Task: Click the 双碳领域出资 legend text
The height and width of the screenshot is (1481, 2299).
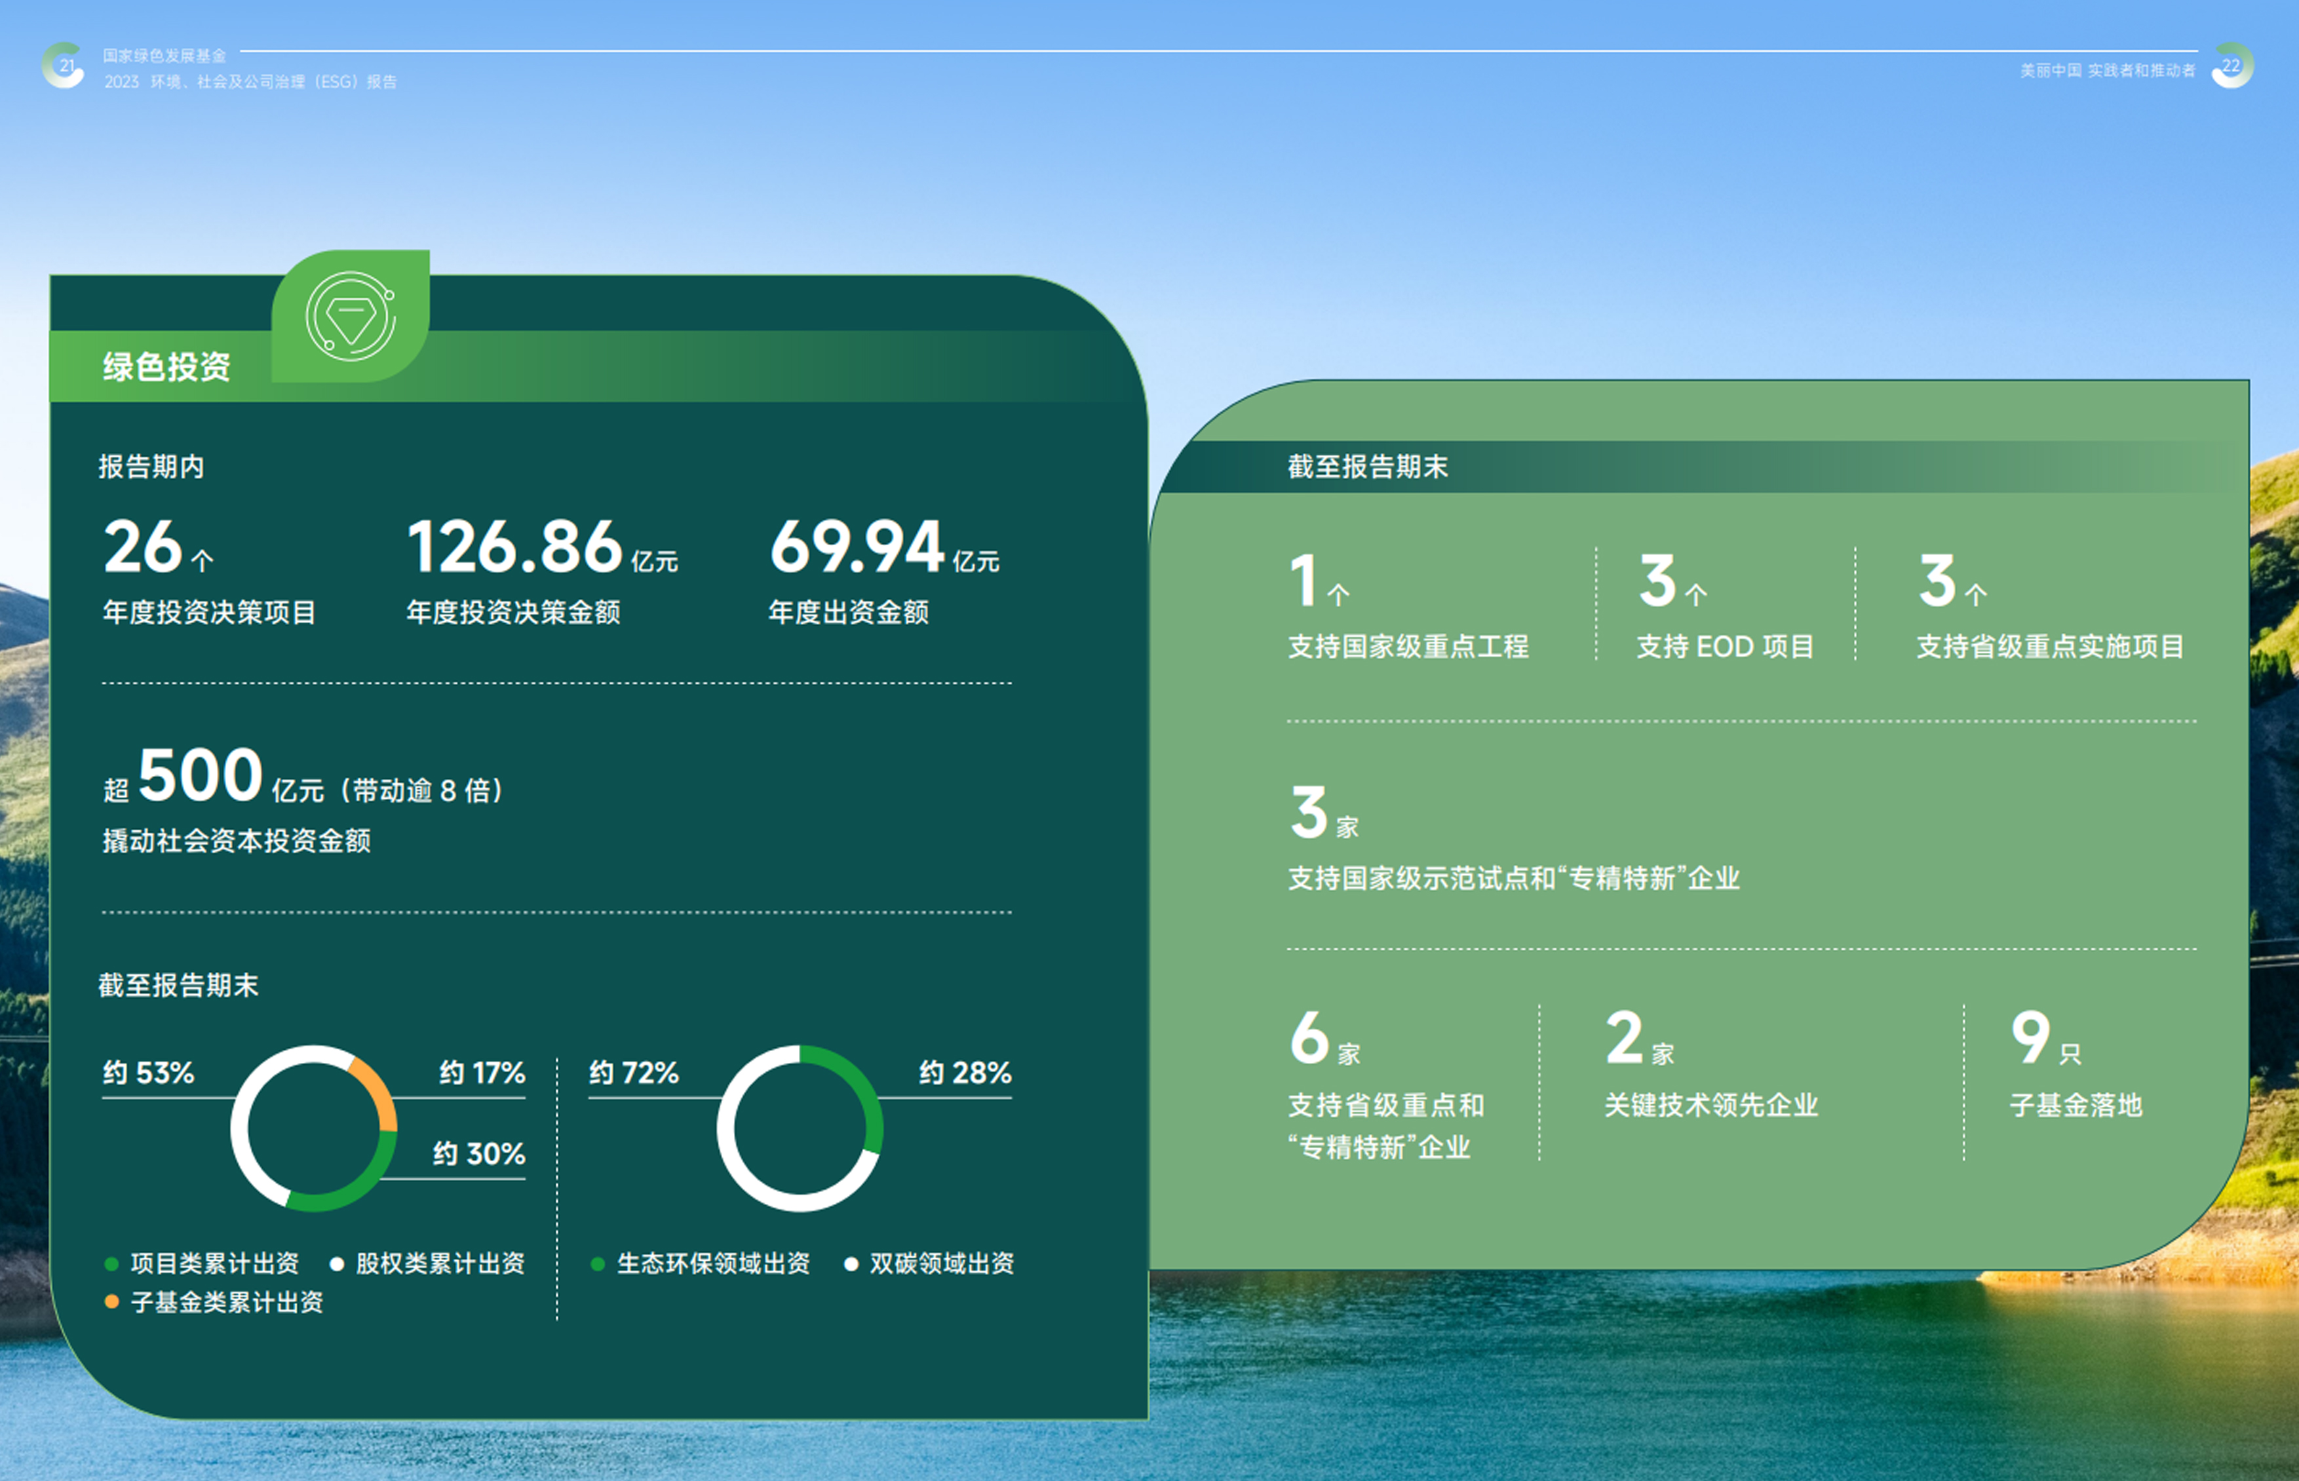Action: click(x=942, y=1263)
